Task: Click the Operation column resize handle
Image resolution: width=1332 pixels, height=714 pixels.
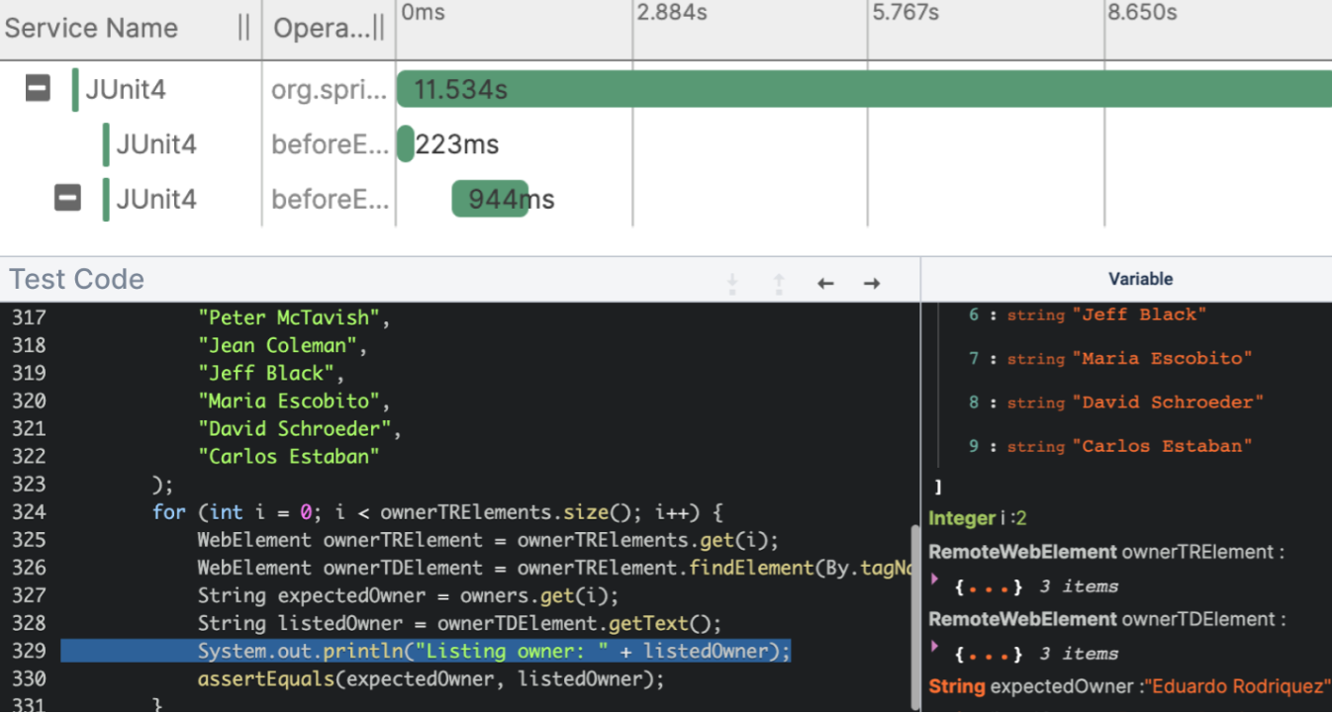Action: (378, 28)
